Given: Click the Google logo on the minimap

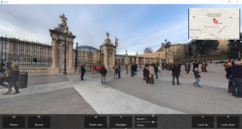Looking at the screenshot, I should click(194, 37).
